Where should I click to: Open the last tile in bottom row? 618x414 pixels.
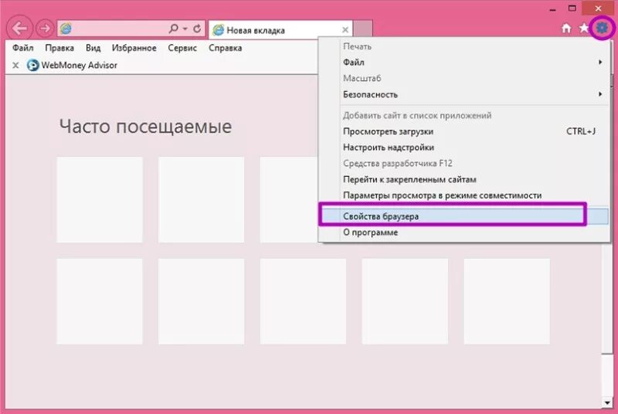pos(507,301)
